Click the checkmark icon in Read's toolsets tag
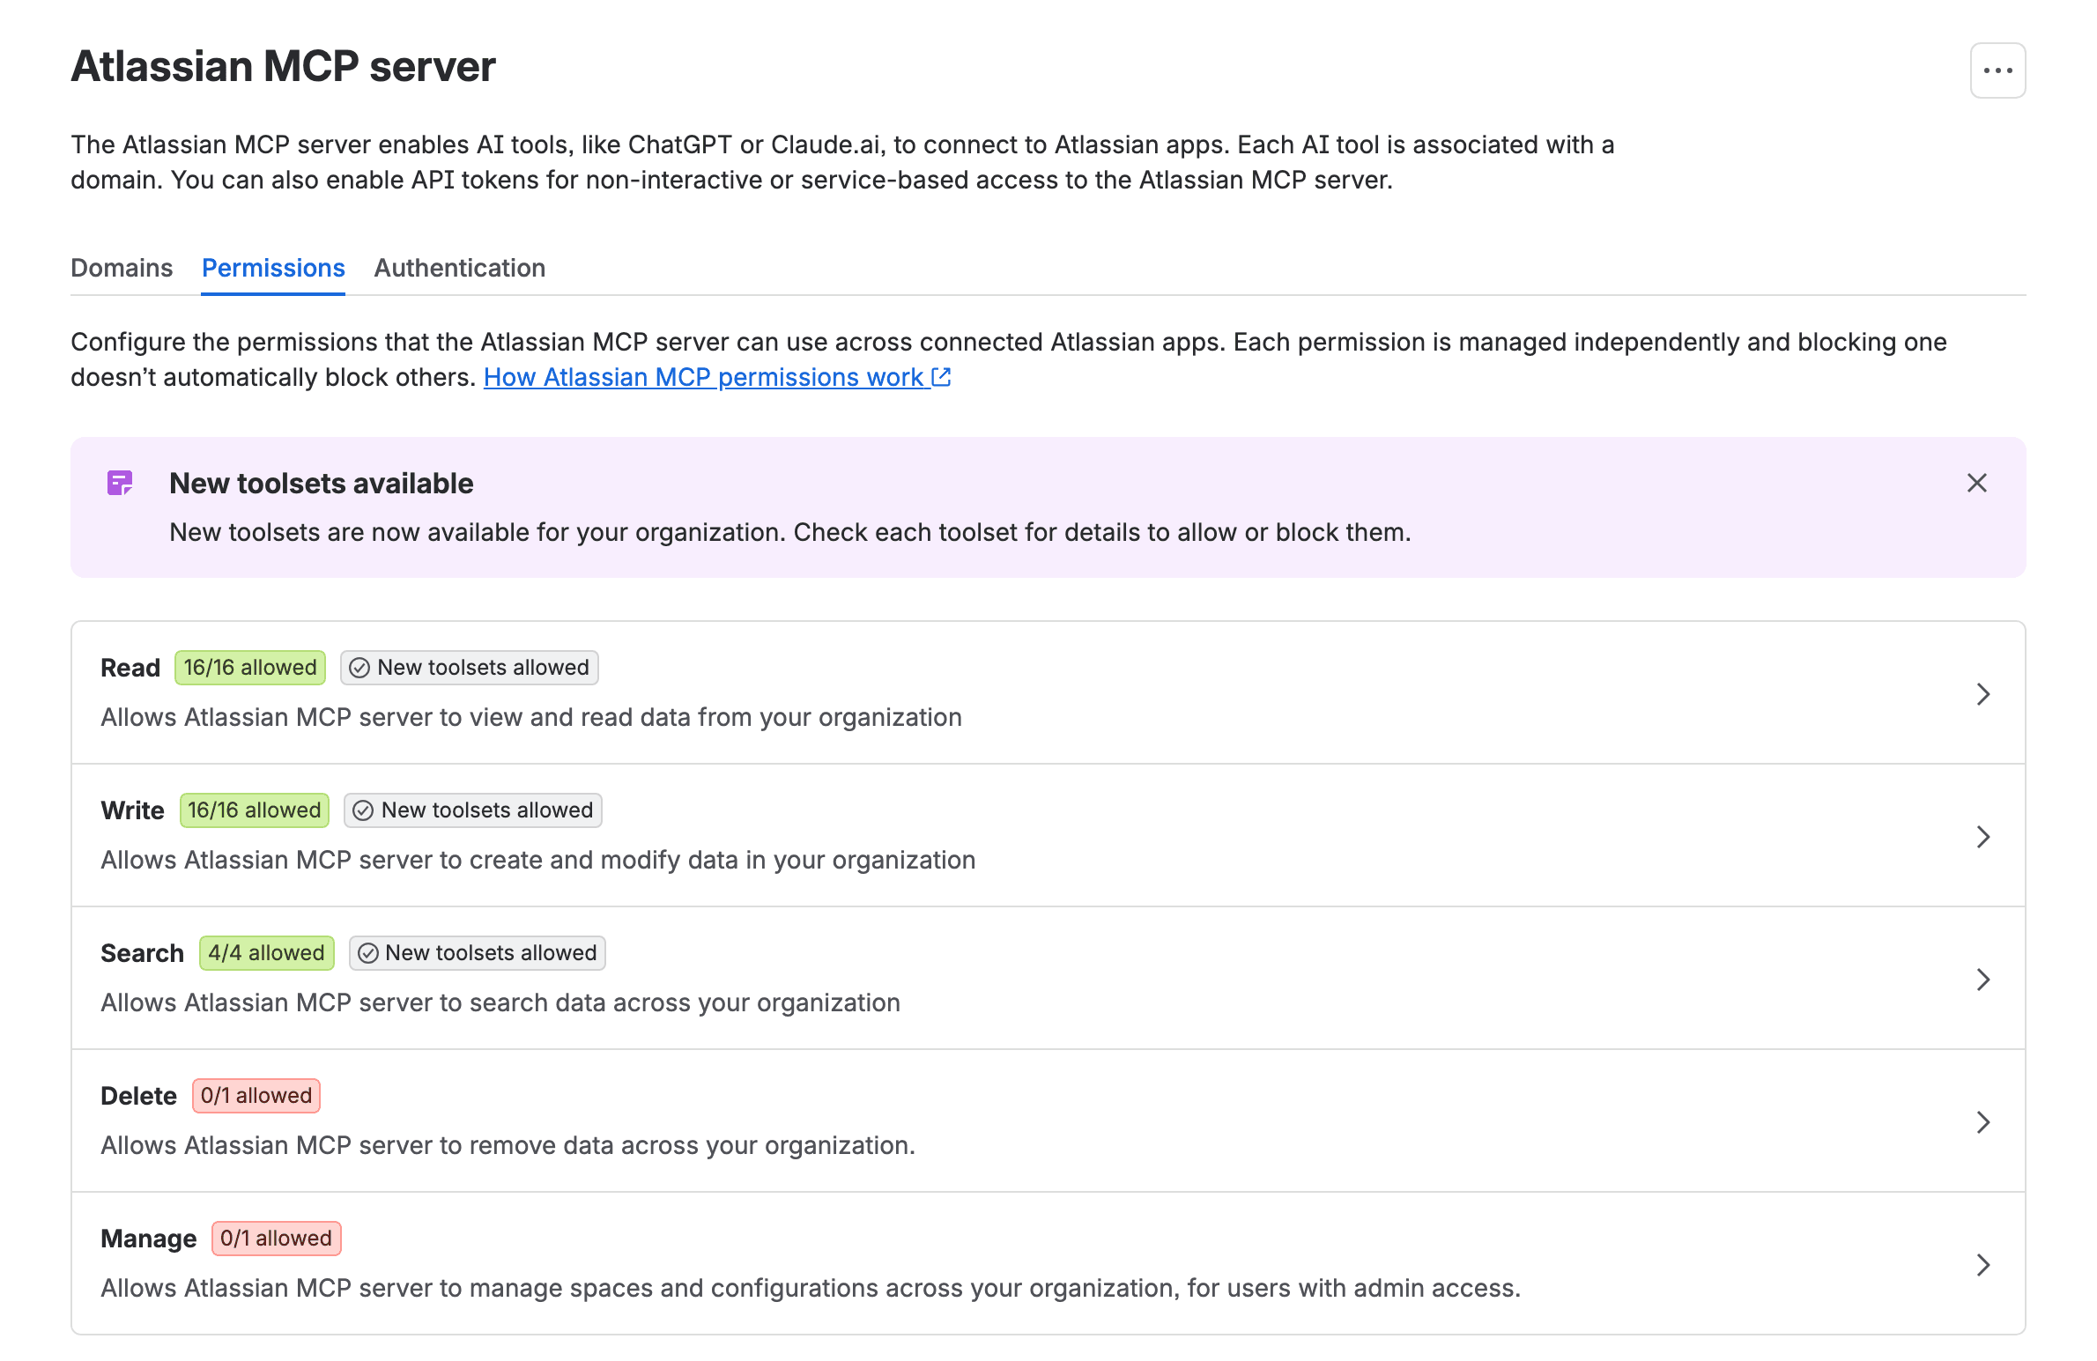2097x1361 pixels. pyautogui.click(x=359, y=668)
